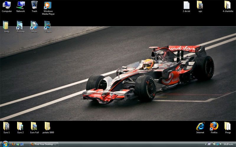The width and height of the screenshot is (236, 147).
Task: Click the volume speaker tray icon
Action: pos(220,144)
